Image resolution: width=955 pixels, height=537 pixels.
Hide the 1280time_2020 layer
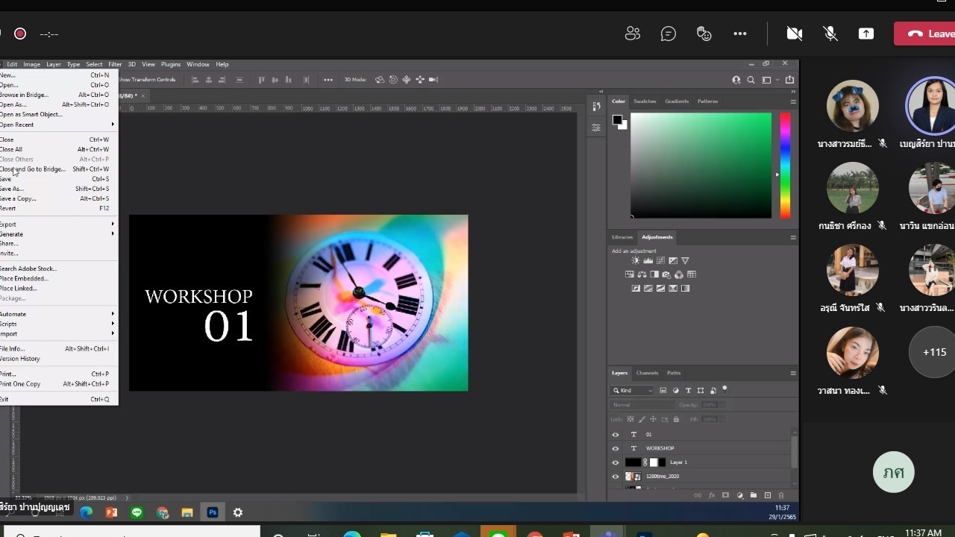[x=616, y=477]
